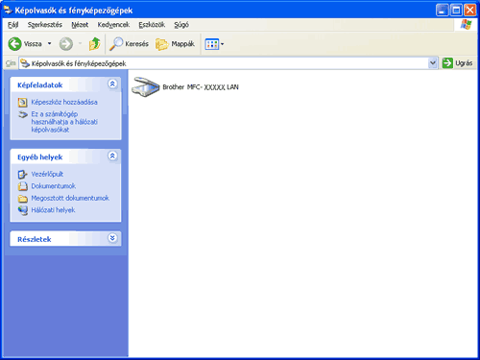Image resolution: width=480 pixels, height=360 pixels.
Task: Click the network scanner task icon
Action: 23,114
